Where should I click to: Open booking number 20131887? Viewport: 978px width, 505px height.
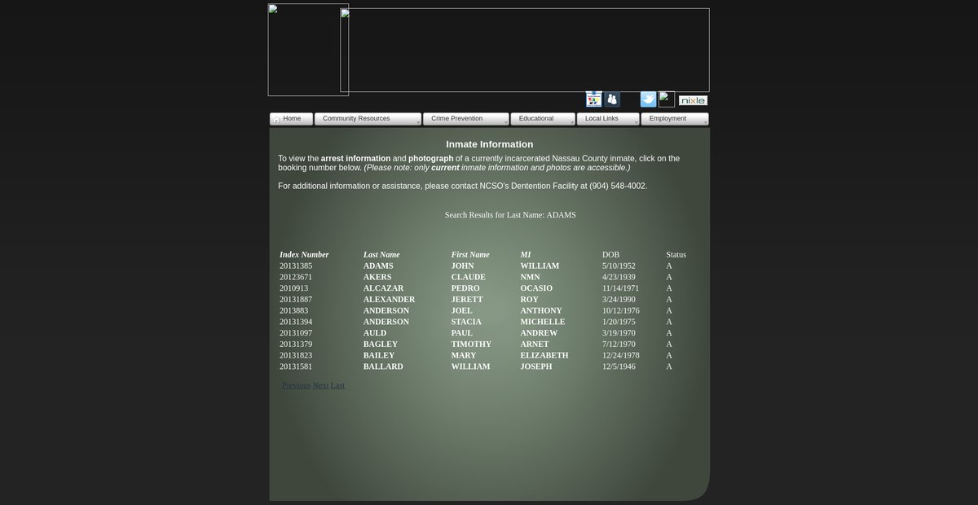(296, 300)
